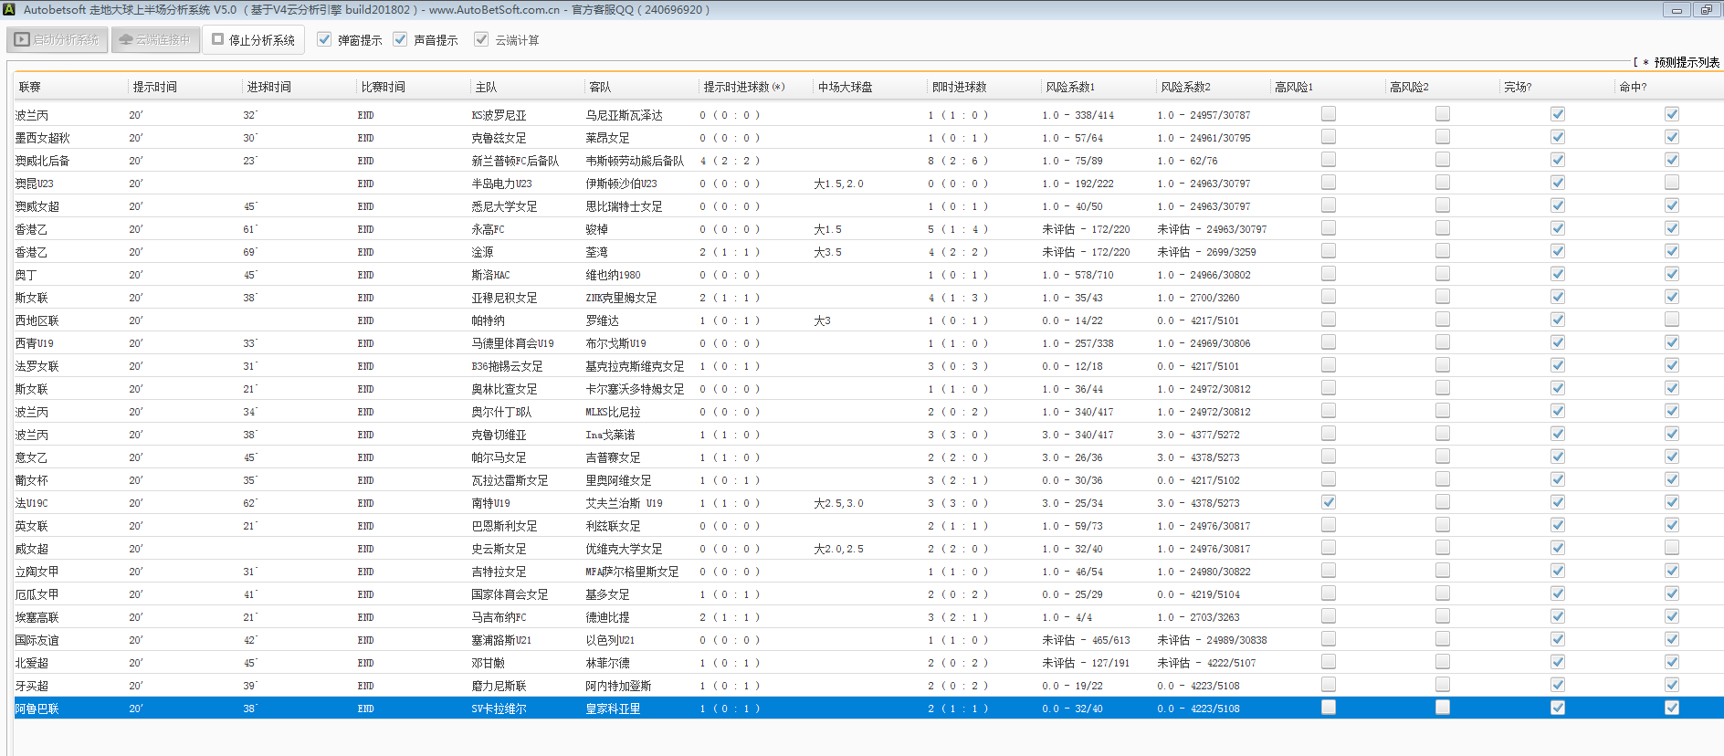Toggle the 声音提示 sound alert checkbox
Screen dimensions: 1724x756
[400, 39]
